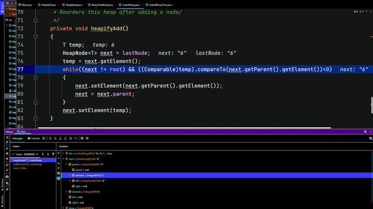Select the Main debug session tab
Screen dimensions: 373x209
22,132
